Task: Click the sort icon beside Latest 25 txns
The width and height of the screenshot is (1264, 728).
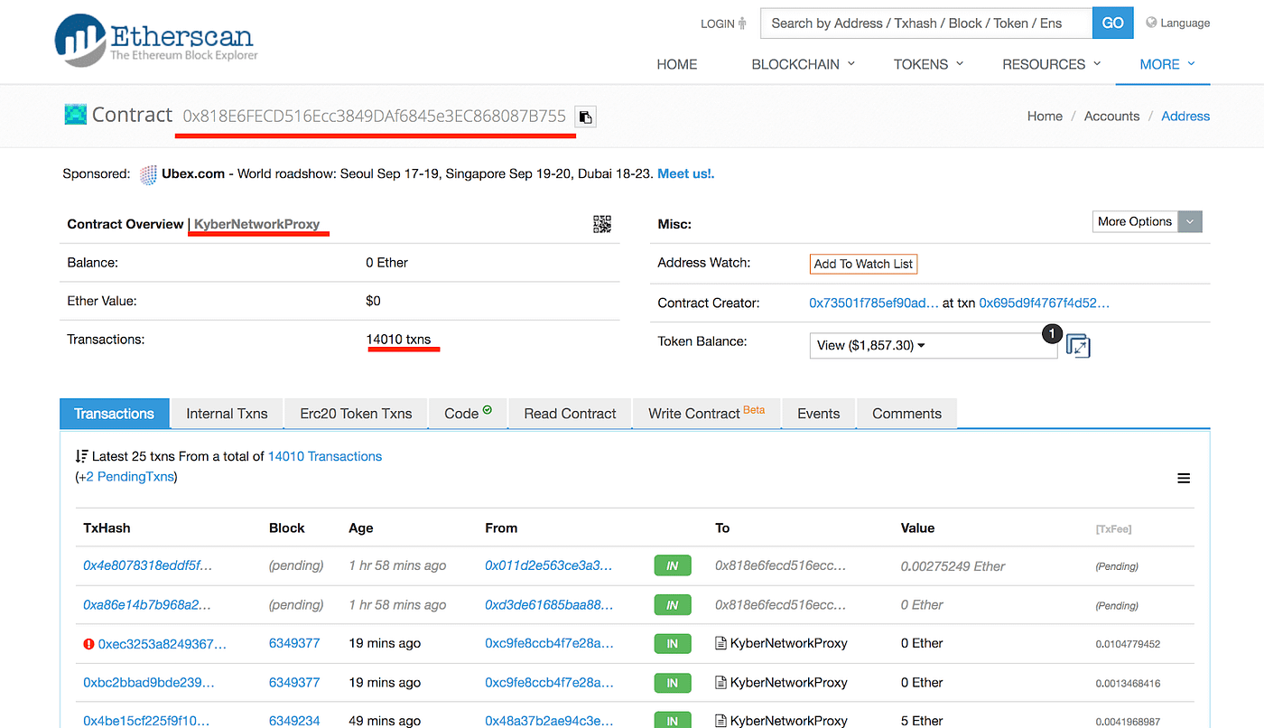Action: tap(80, 456)
